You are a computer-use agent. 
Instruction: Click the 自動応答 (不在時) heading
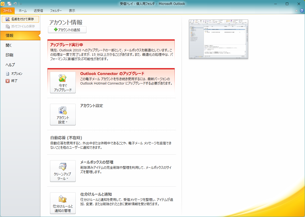pyautogui.click(x=66, y=138)
